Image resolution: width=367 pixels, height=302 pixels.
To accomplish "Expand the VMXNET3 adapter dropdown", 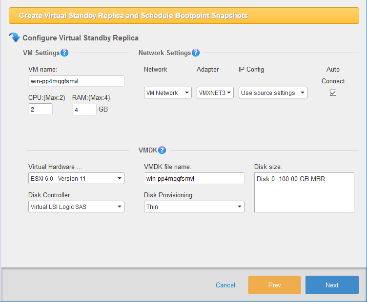I will pyautogui.click(x=215, y=93).
